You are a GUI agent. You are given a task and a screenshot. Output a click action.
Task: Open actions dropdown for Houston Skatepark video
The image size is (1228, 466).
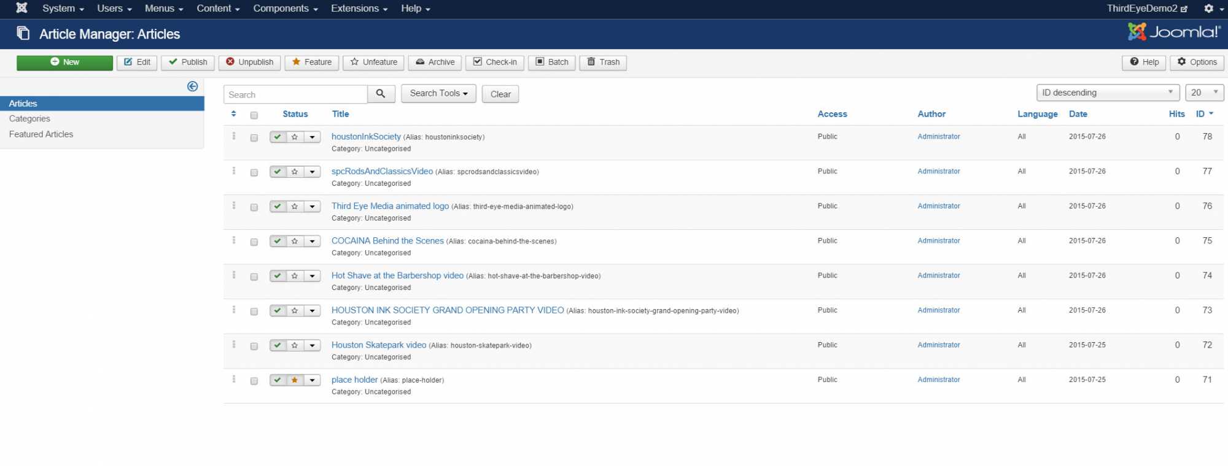pyautogui.click(x=312, y=346)
